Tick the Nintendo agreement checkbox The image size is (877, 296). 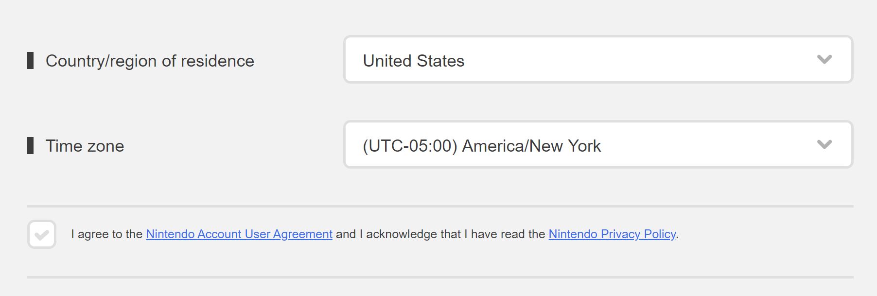coord(42,234)
